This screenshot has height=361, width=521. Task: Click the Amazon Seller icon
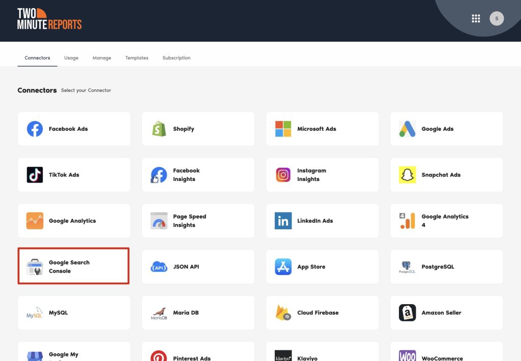coord(408,313)
